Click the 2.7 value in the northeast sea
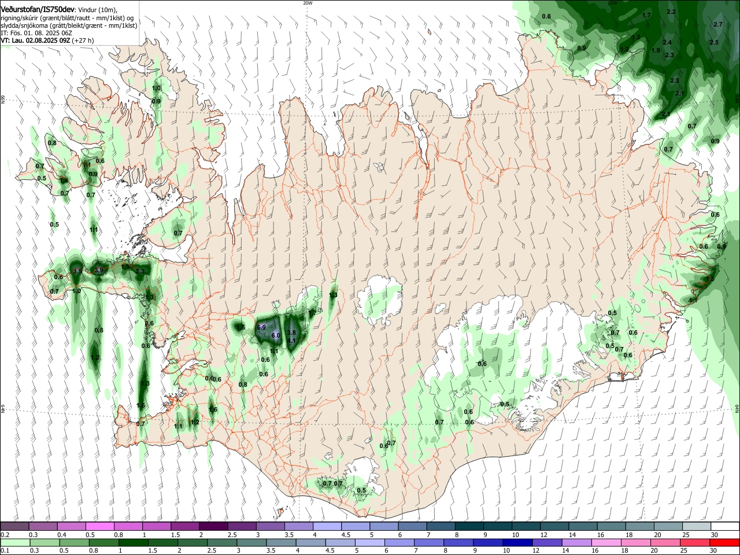Image resolution: width=740 pixels, height=555 pixels. (x=718, y=24)
